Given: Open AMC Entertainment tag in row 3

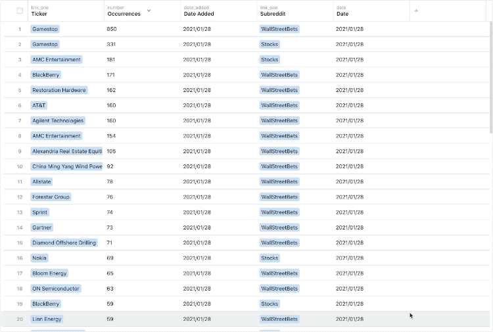Looking at the screenshot, I should [57, 59].
